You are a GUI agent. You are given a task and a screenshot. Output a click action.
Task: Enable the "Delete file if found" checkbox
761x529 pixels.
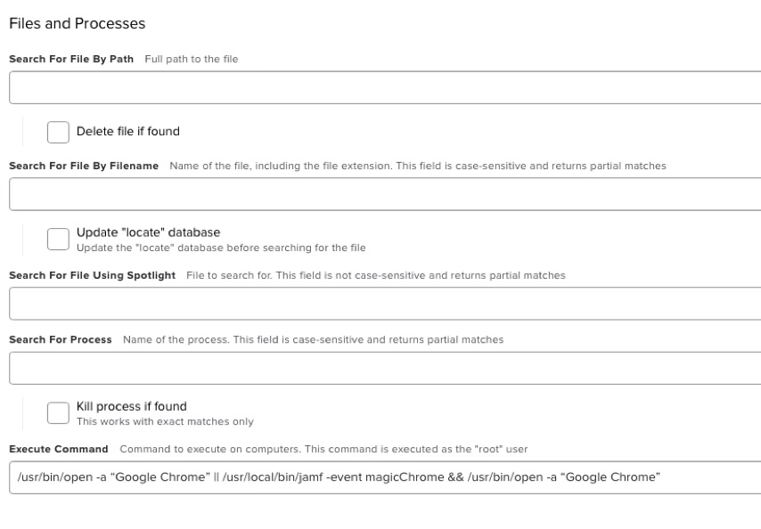[58, 131]
